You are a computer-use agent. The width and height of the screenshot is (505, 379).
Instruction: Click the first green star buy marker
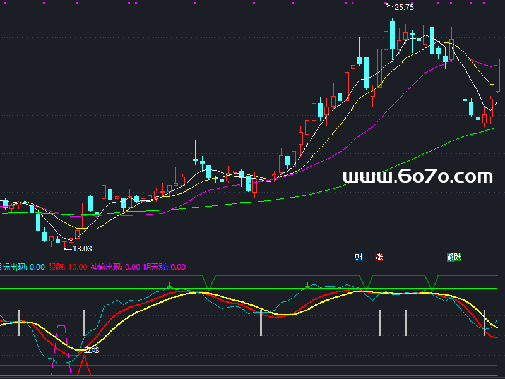(x=169, y=286)
